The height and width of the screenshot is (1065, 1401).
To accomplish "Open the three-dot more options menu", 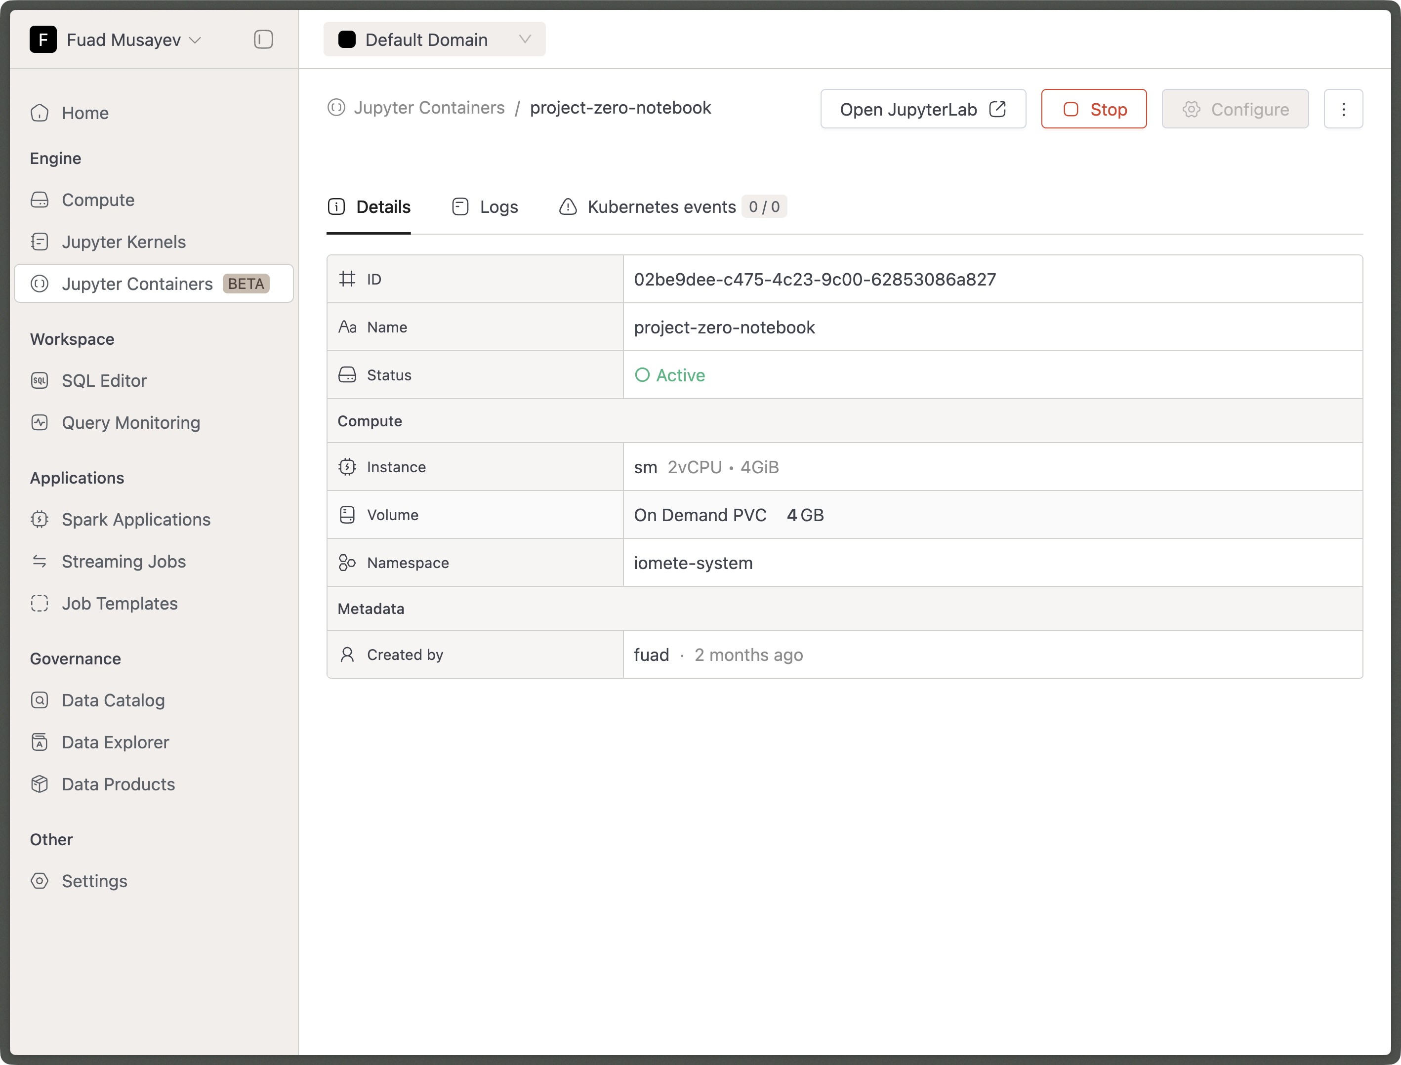I will 1343,109.
